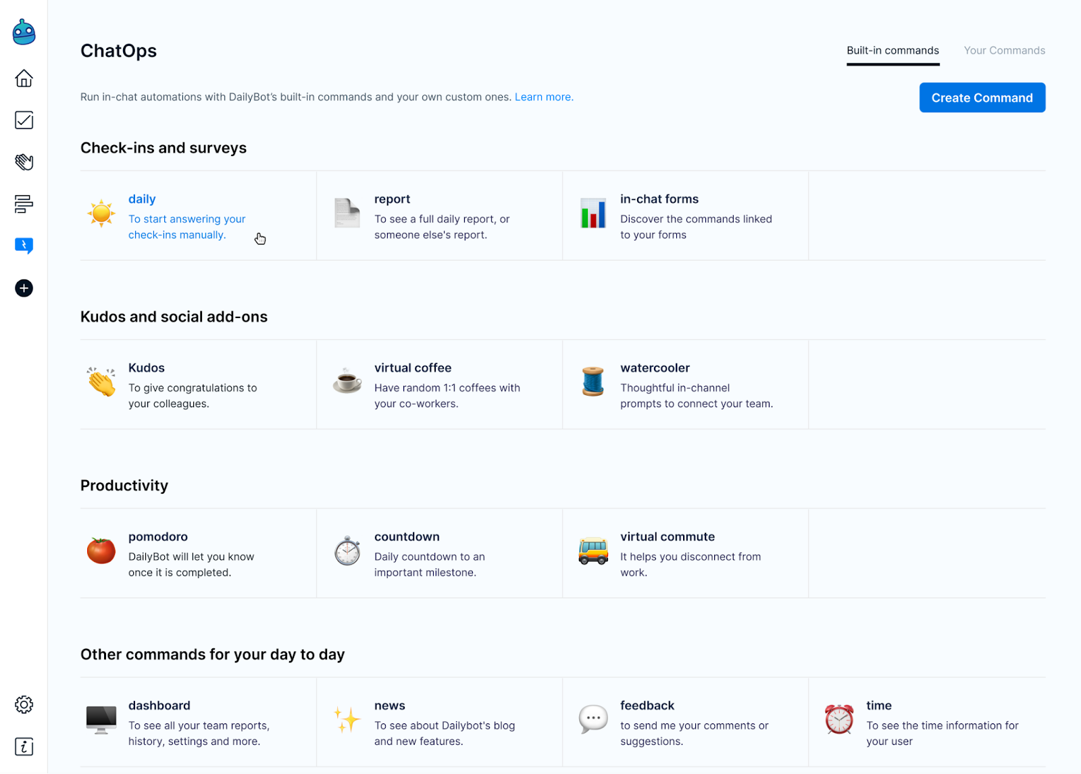The height and width of the screenshot is (774, 1081).
Task: Click the stopwatch countdown icon
Action: coord(347,550)
